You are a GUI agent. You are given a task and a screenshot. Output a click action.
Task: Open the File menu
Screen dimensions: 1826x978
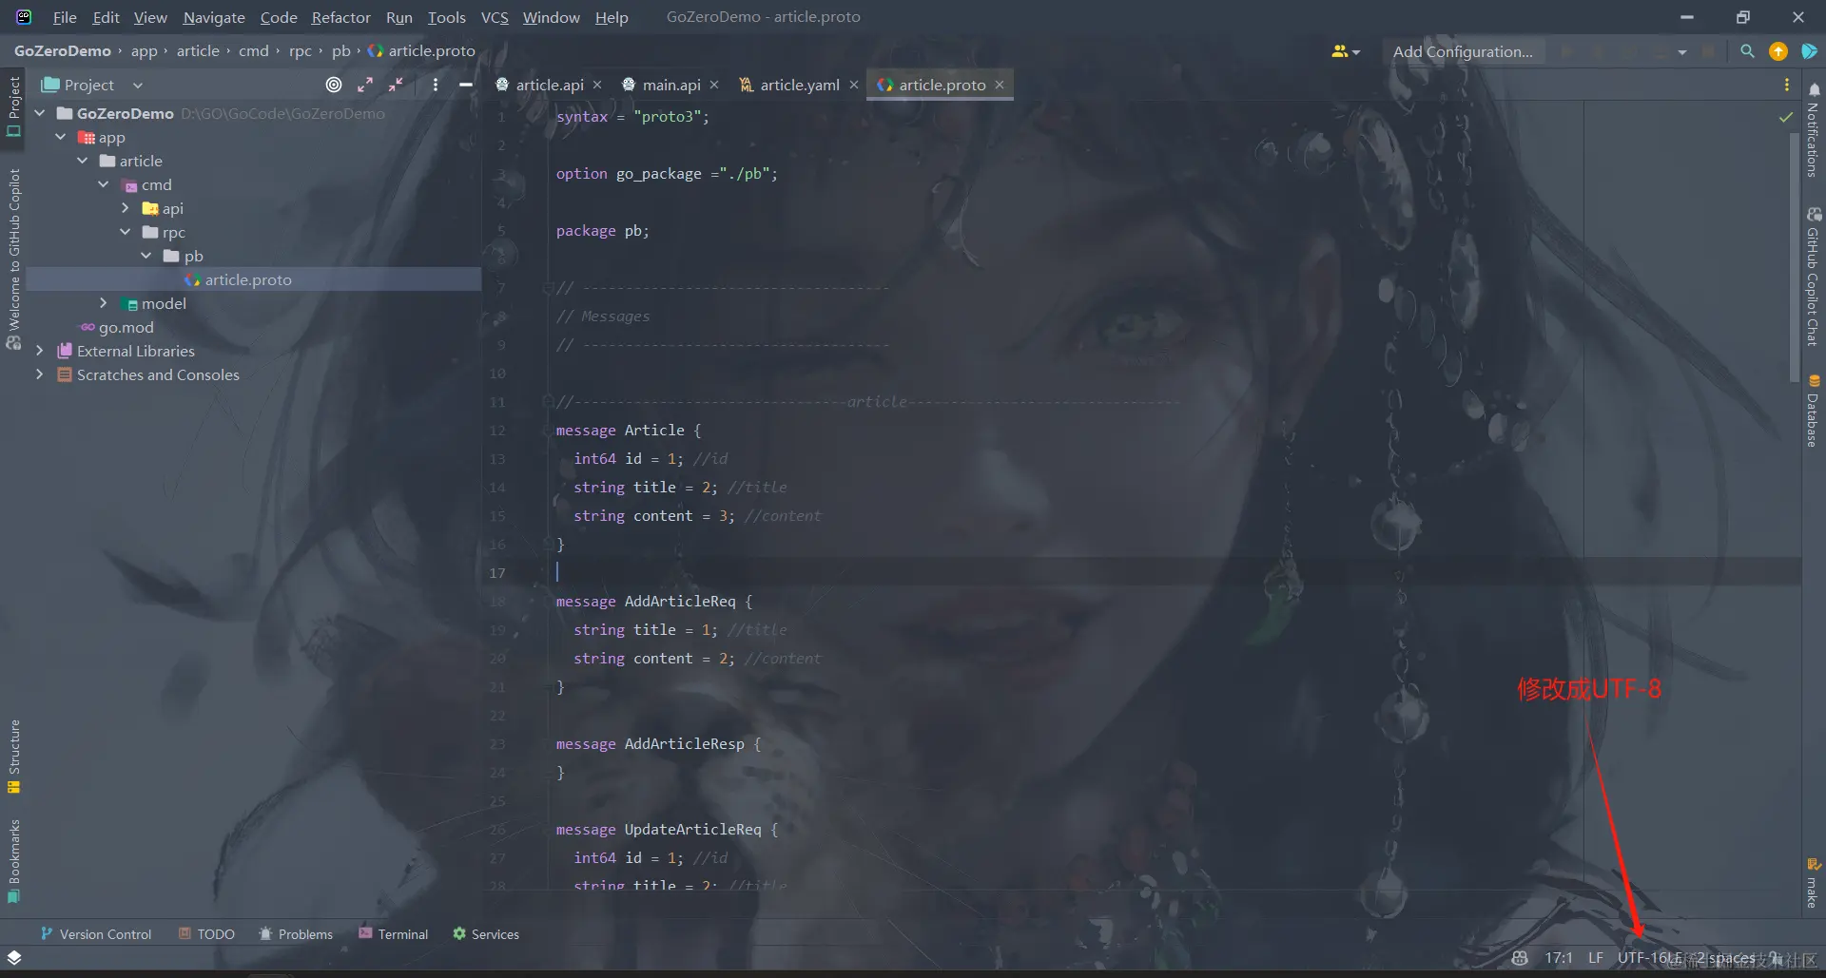tap(65, 17)
